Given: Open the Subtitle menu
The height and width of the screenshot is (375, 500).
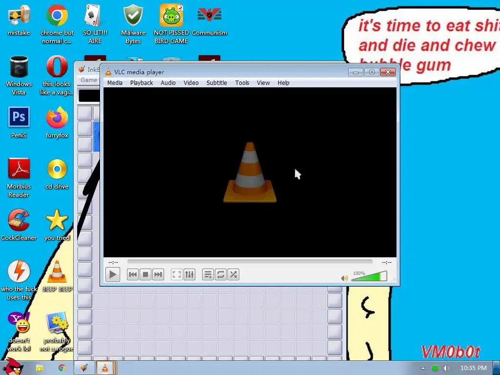Looking at the screenshot, I should pos(216,83).
